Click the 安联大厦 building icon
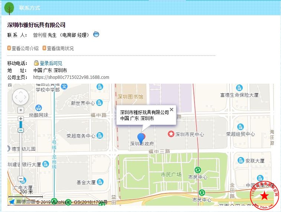Screen dimensions: 281x212 241,160
